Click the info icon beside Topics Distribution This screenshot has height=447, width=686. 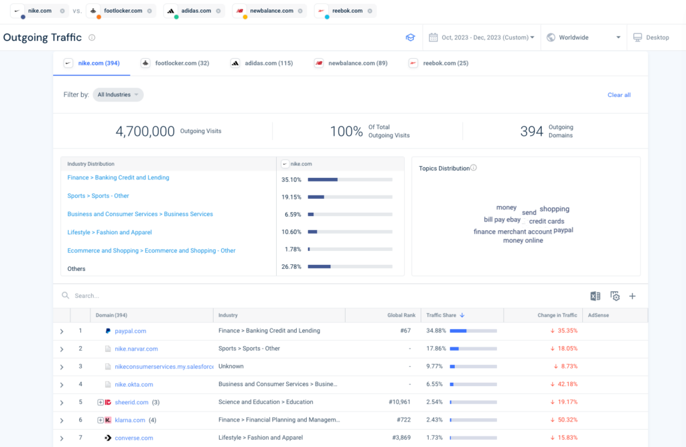pos(474,168)
